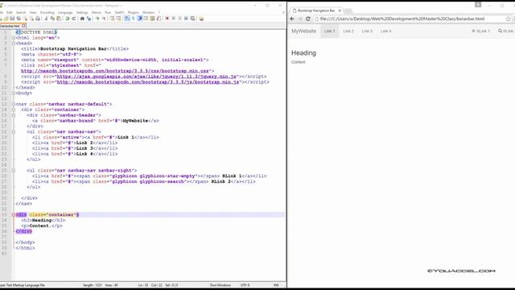515x290 pixels.
Task: Click Link 3 in the navbar
Action: (x=367, y=31)
